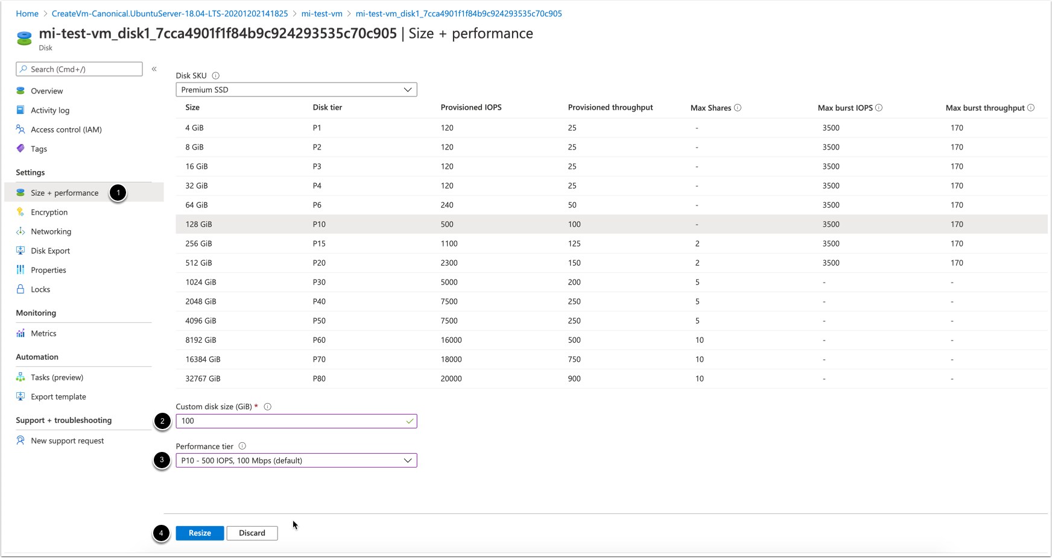Click the Locks padlock icon
This screenshot has height=558, width=1052.
pos(21,289)
